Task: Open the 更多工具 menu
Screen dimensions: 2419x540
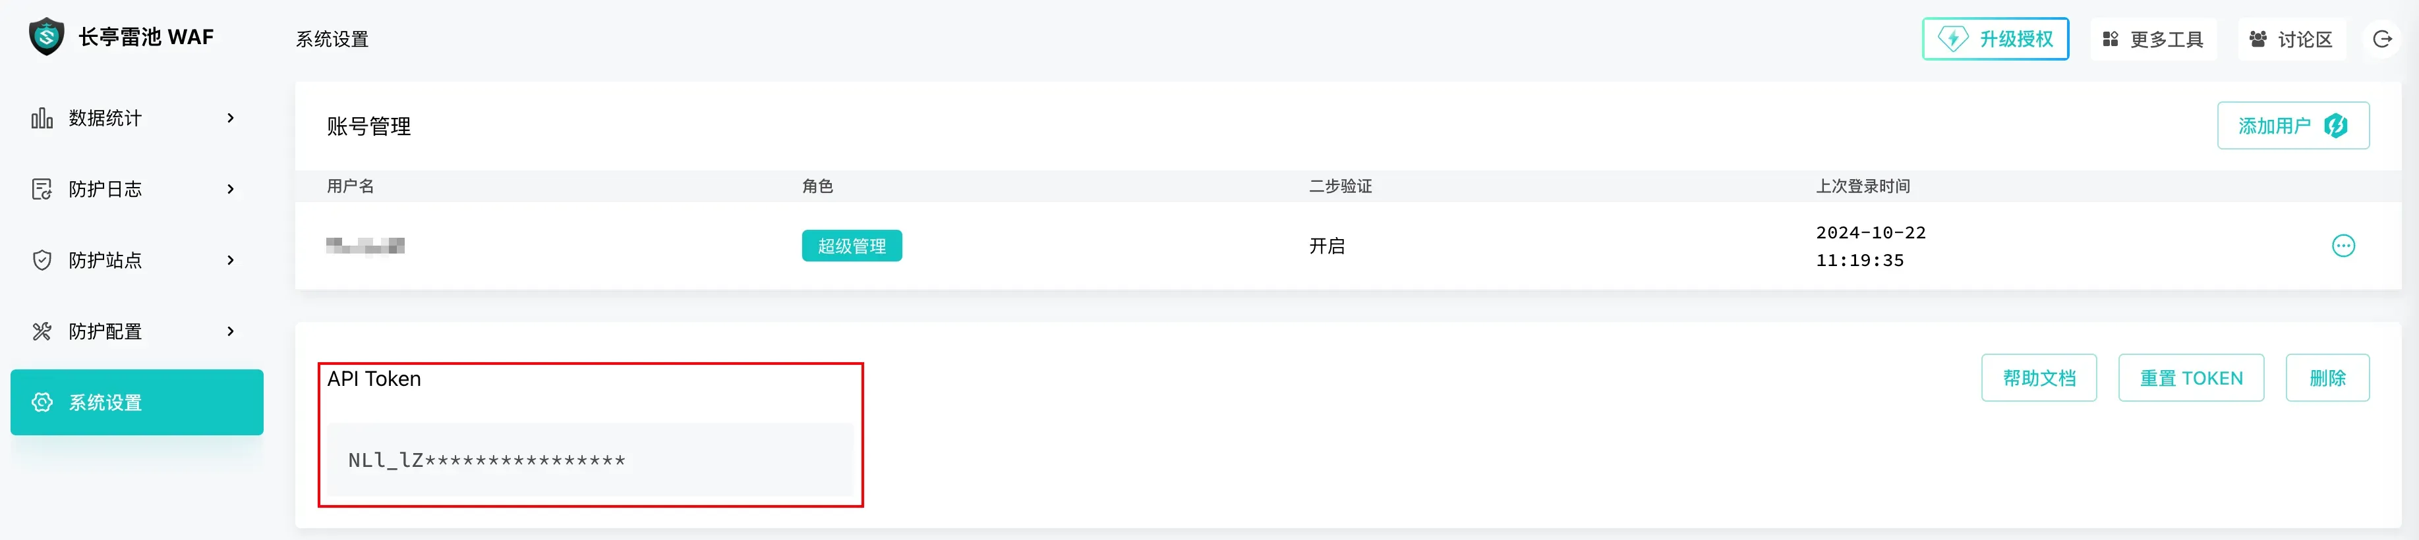Action: 2152,40
